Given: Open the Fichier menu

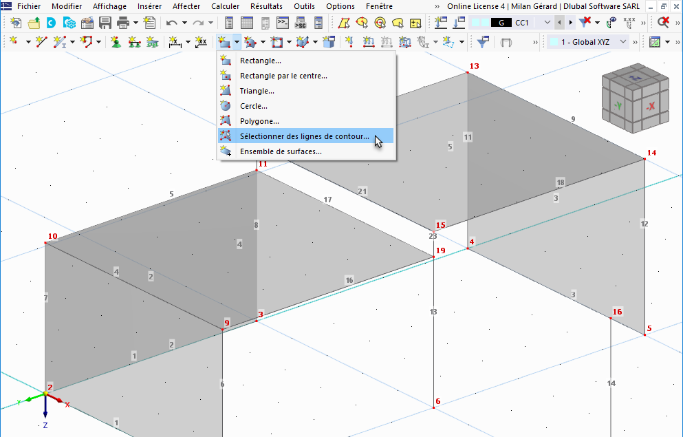Looking at the screenshot, I should pos(29,6).
